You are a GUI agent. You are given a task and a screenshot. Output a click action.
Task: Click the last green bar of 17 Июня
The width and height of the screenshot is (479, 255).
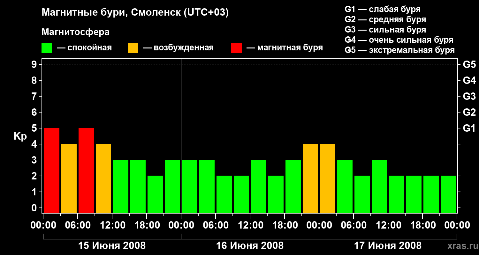point(448,194)
